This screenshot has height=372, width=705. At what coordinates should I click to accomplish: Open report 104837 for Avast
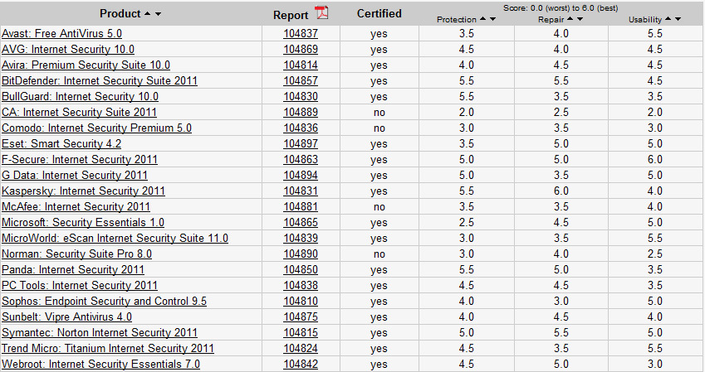(x=301, y=34)
